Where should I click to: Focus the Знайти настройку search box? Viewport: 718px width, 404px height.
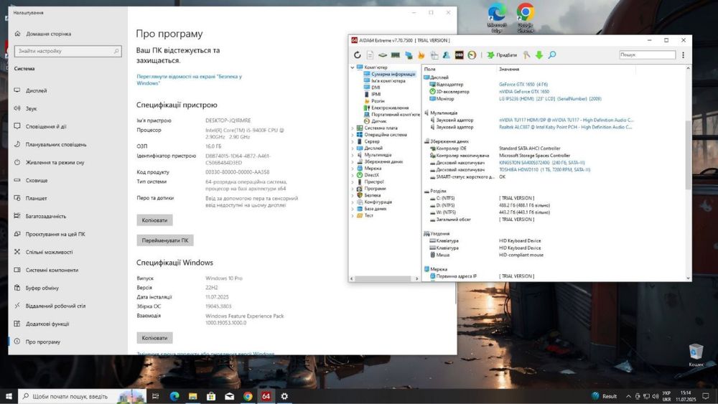pyautogui.click(x=67, y=51)
